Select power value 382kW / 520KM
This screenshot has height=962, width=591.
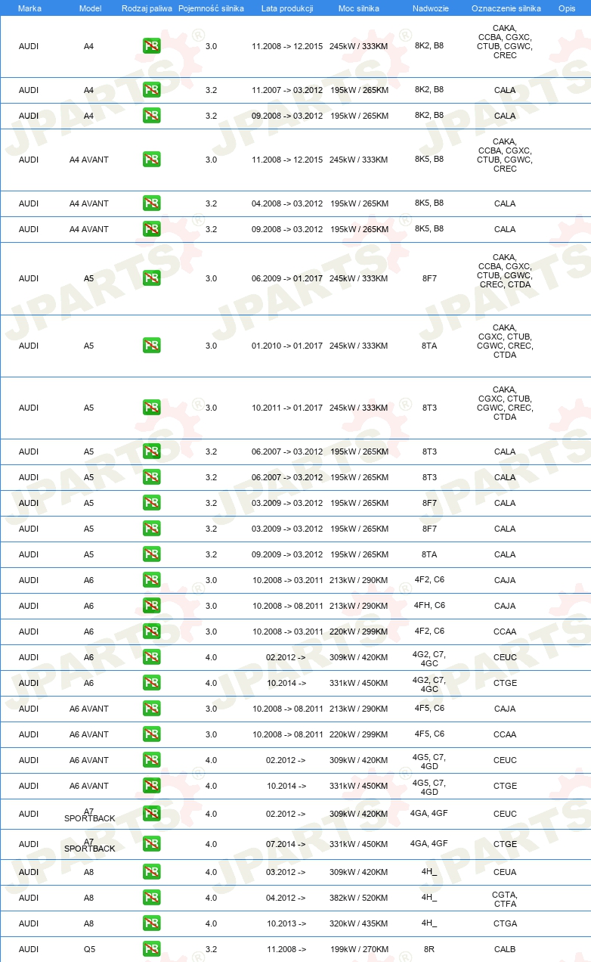coord(359,898)
